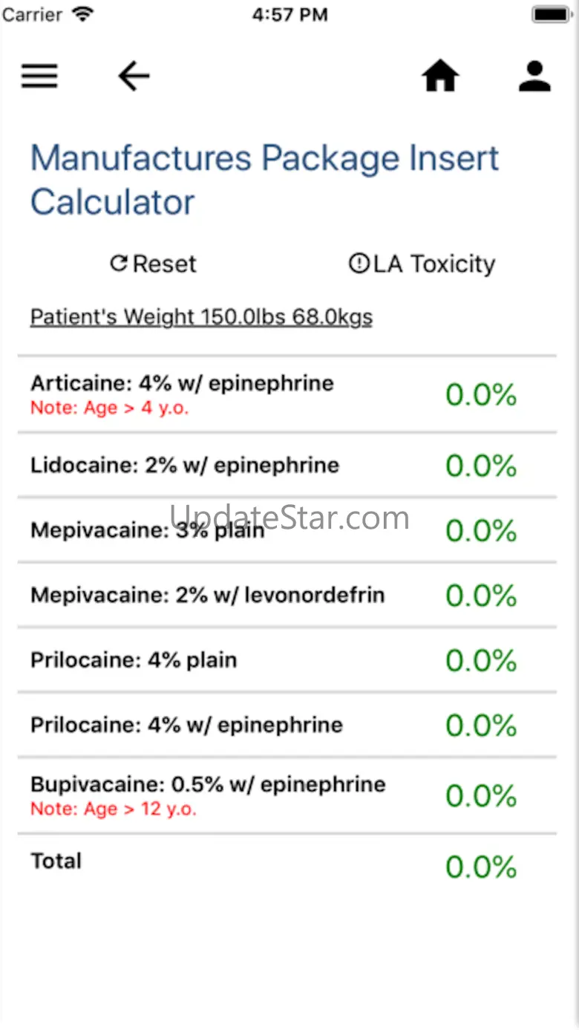Tap the back arrow icon

pos(134,76)
